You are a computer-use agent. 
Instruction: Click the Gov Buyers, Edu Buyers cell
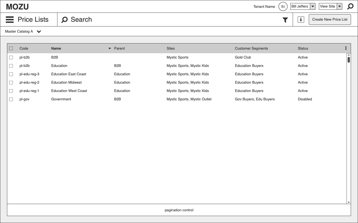click(x=255, y=99)
